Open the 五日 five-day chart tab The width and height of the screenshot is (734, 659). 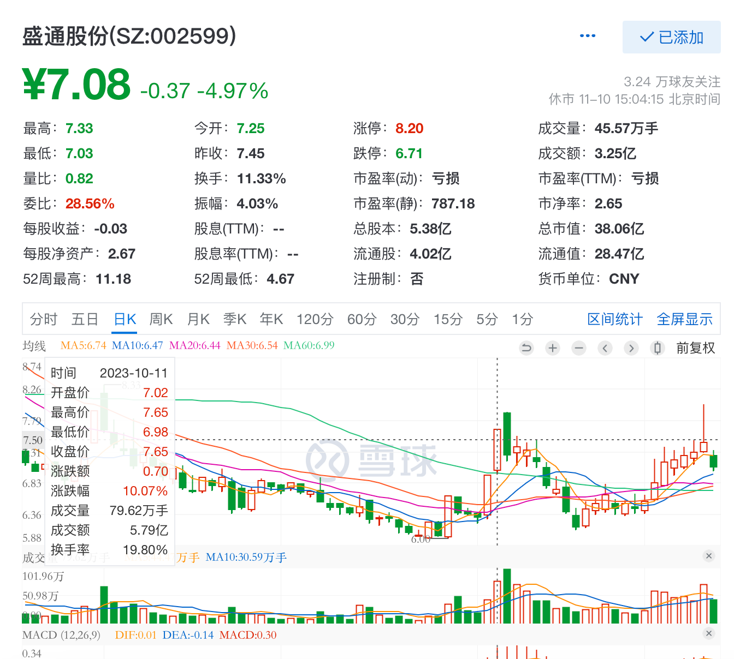click(x=85, y=319)
